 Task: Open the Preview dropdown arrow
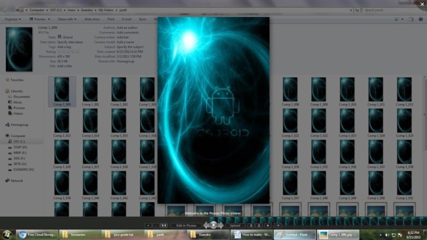click(49, 19)
